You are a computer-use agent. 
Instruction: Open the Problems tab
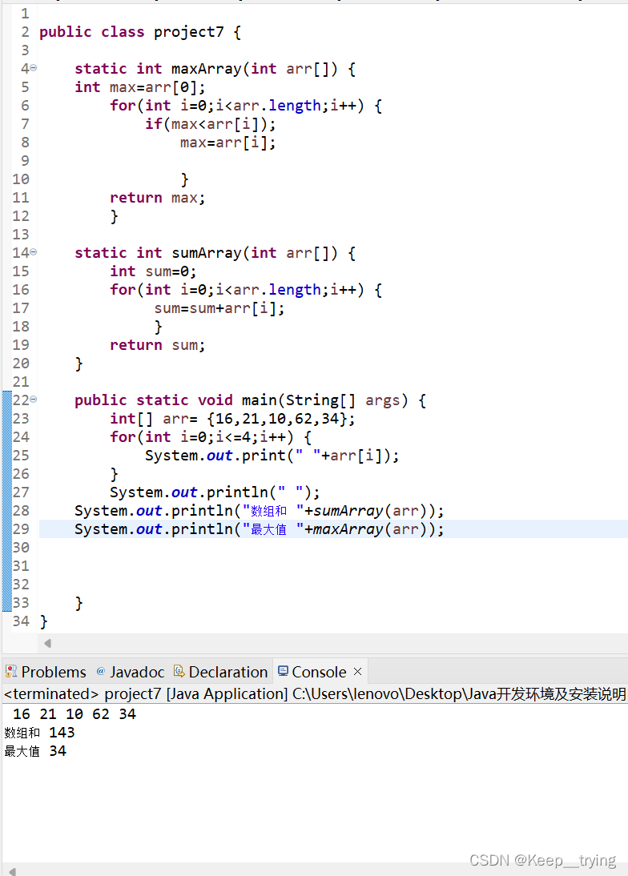point(46,672)
